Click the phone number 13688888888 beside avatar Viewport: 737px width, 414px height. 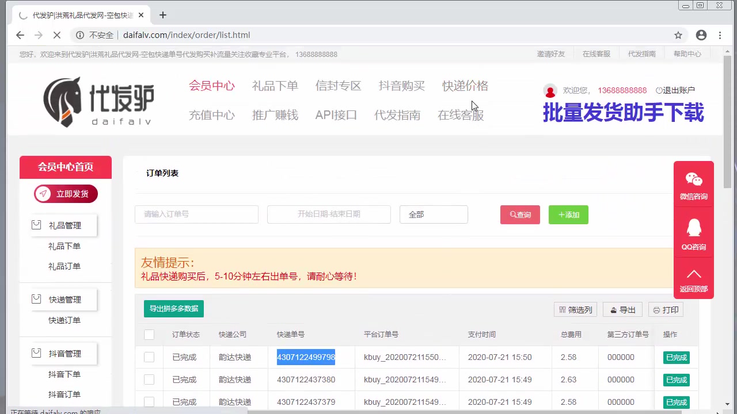point(622,90)
